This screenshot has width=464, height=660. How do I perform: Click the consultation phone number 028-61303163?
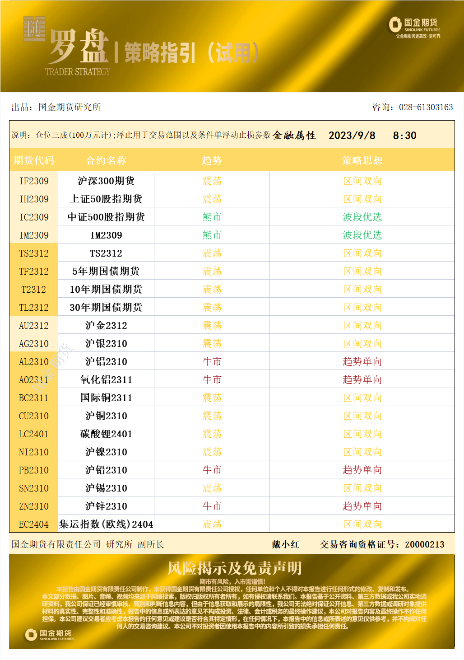point(426,107)
